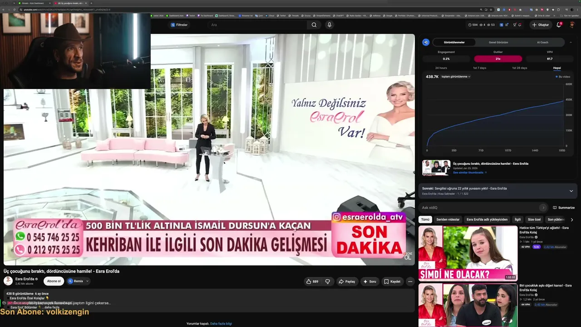Select the 1st 28 days range
The width and height of the screenshot is (581, 327).
[519, 68]
